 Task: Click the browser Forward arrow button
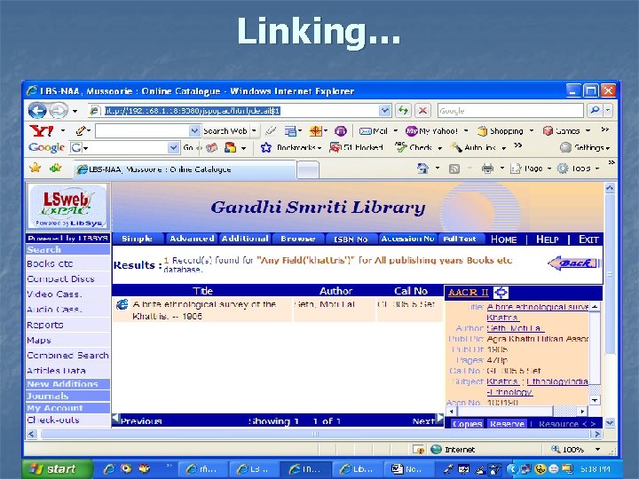tap(59, 110)
